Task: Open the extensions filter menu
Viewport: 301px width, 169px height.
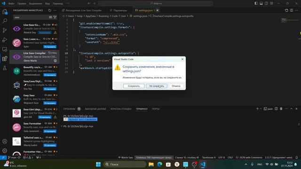Action: pos(55,17)
